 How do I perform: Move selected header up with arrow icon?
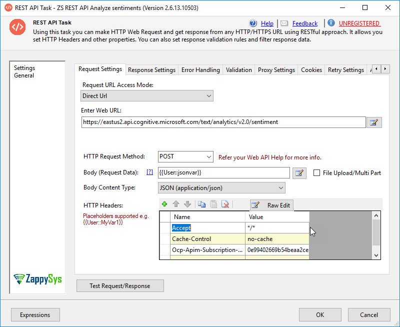tap(176, 204)
